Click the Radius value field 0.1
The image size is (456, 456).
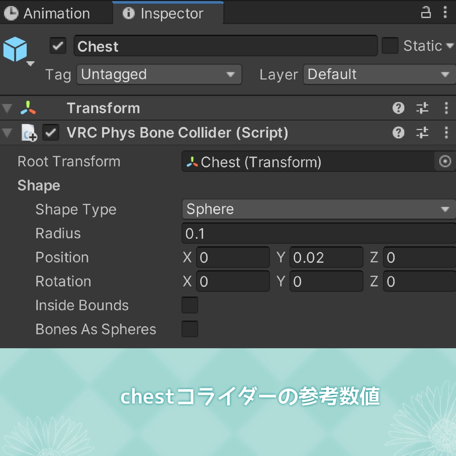tap(319, 233)
